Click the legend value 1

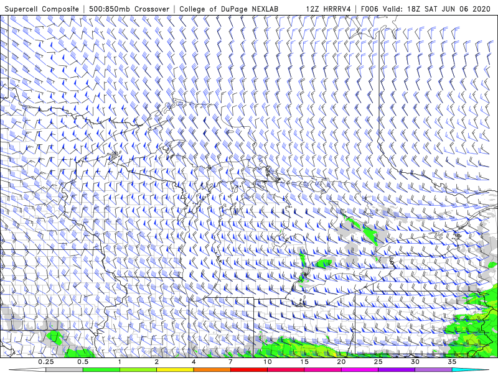pyautogui.click(x=120, y=362)
